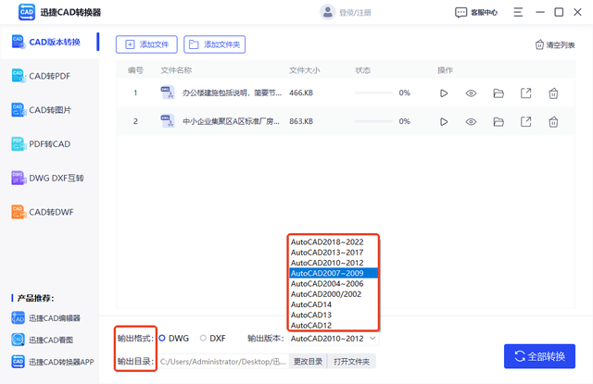The width and height of the screenshot is (593, 384).
Task: Open the 登录/注册 login link
Action: click(355, 13)
